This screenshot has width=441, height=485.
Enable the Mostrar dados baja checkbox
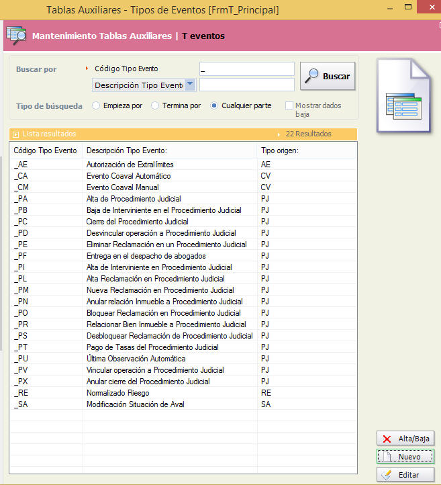pos(289,105)
